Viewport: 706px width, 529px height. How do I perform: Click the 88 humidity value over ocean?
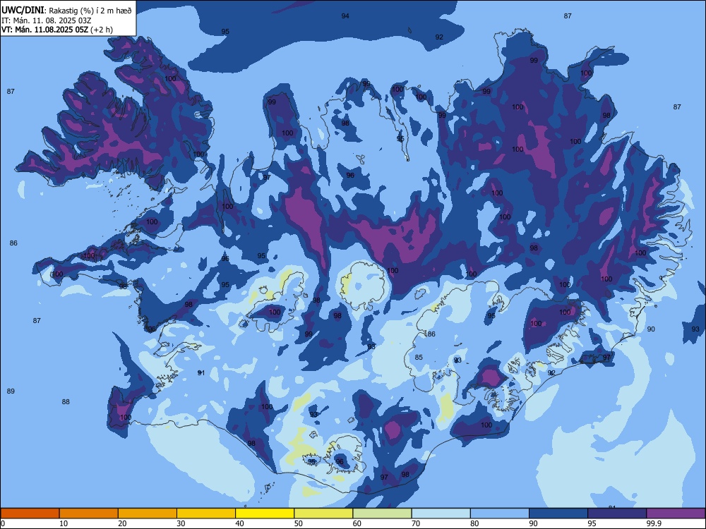click(66, 402)
